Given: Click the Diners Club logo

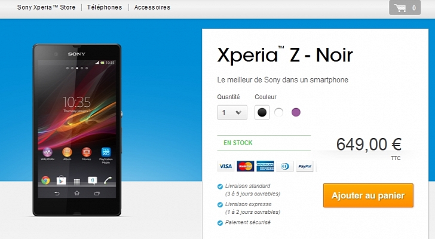Looking at the screenshot, I should pyautogui.click(x=285, y=166).
